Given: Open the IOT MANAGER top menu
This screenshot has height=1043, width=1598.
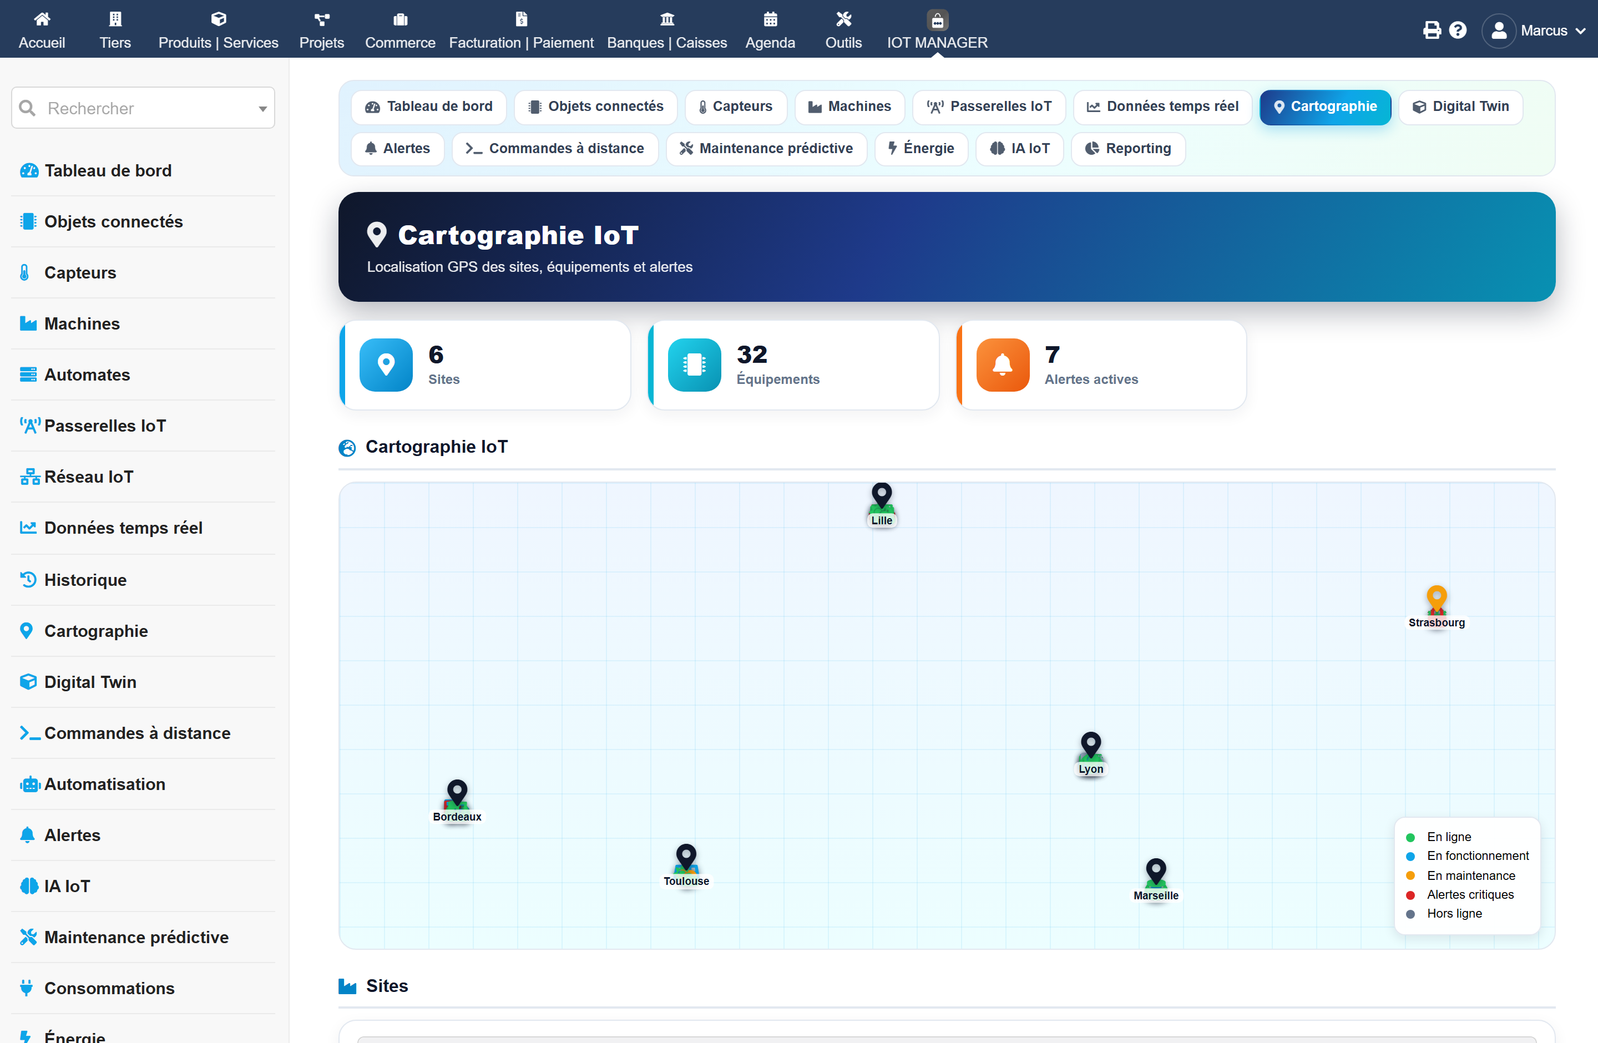Looking at the screenshot, I should [x=937, y=30].
